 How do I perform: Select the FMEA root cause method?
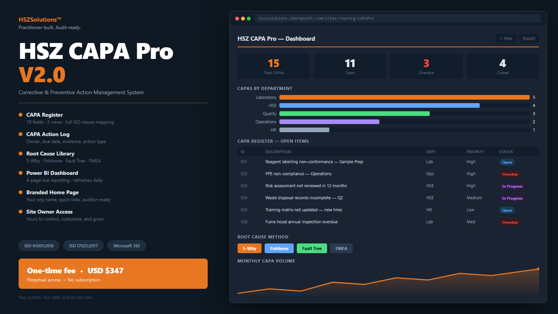pyautogui.click(x=341, y=248)
